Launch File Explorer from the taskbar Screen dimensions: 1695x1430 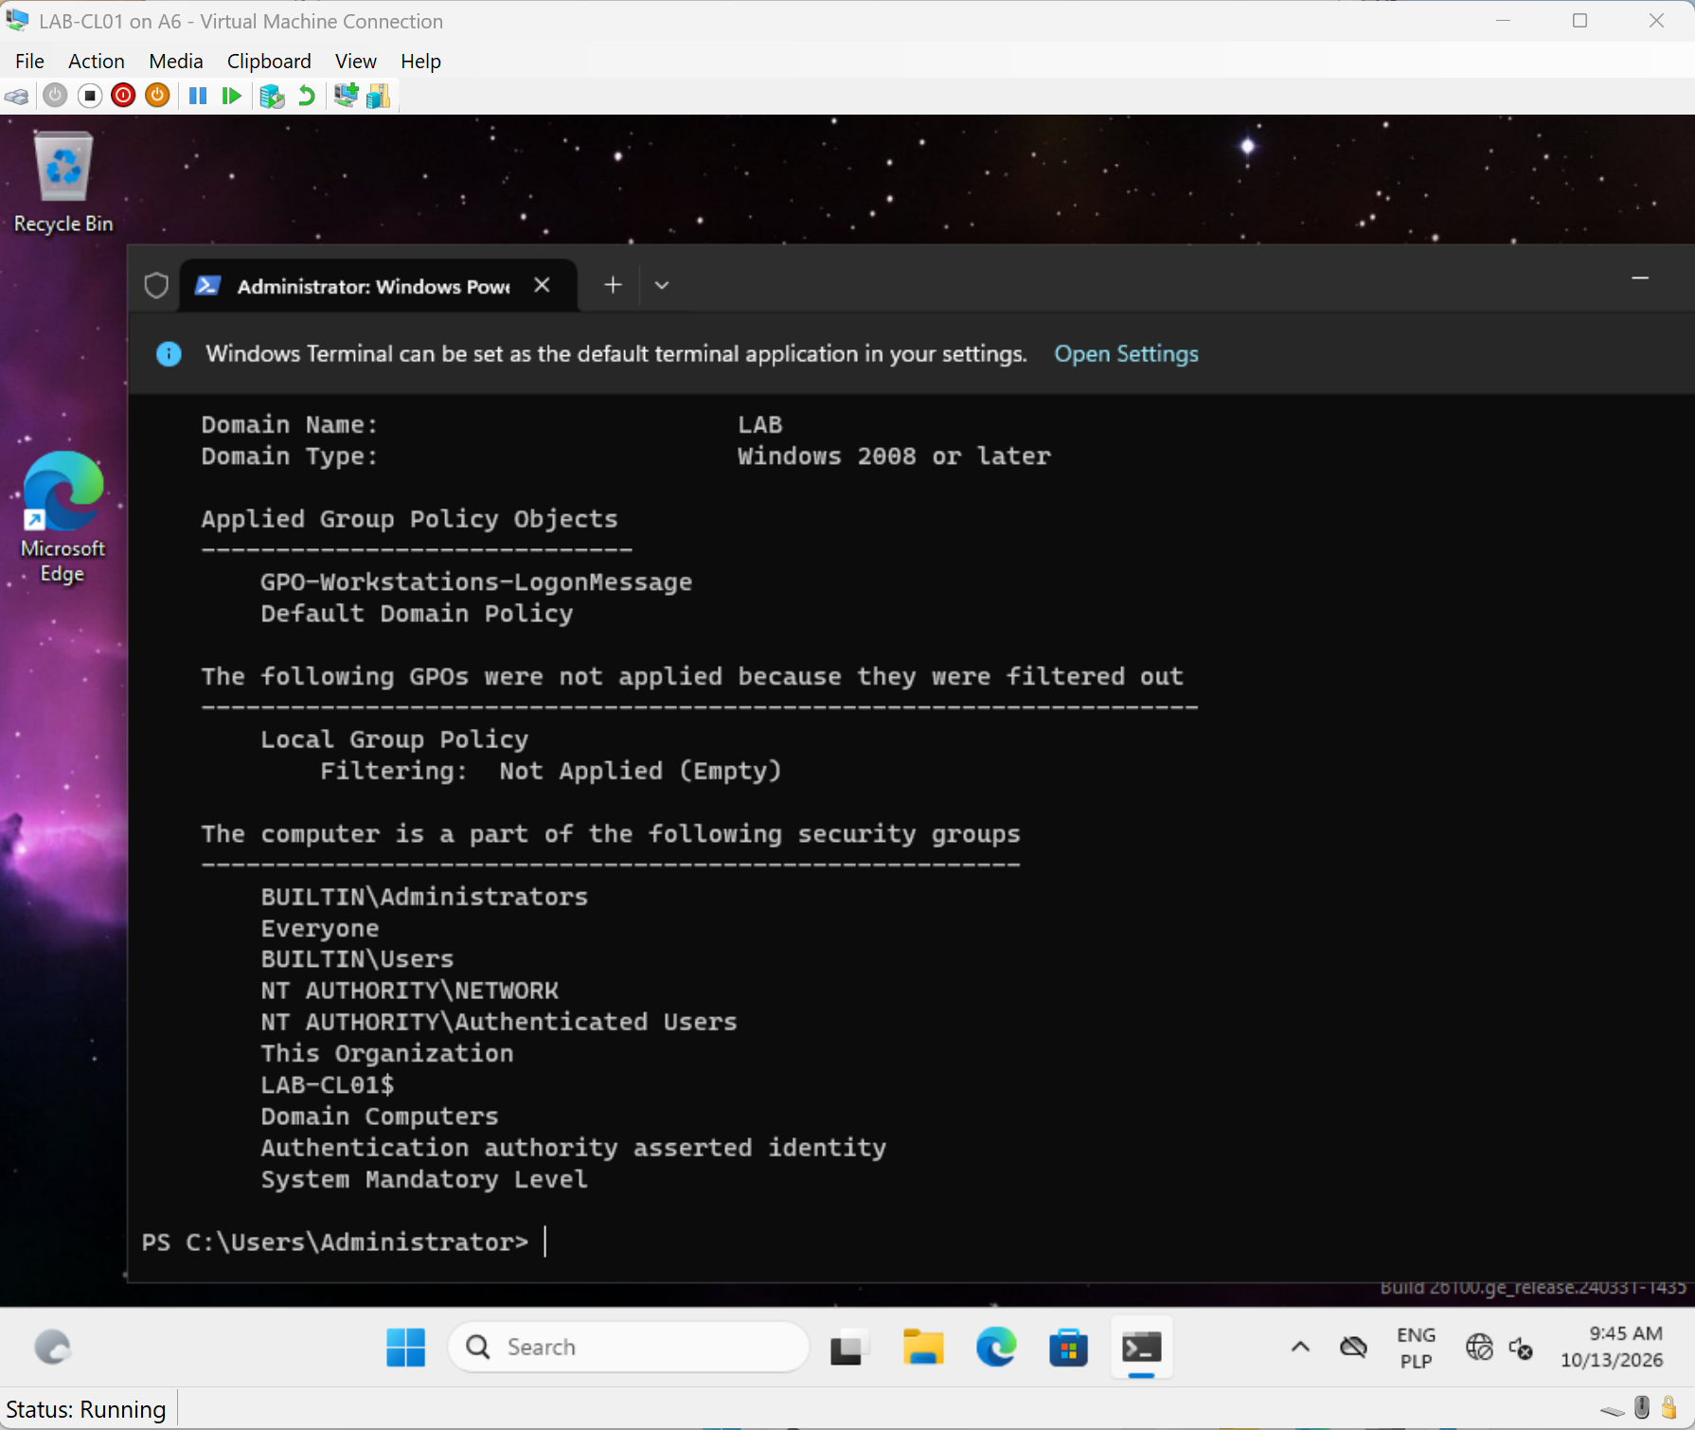click(923, 1347)
